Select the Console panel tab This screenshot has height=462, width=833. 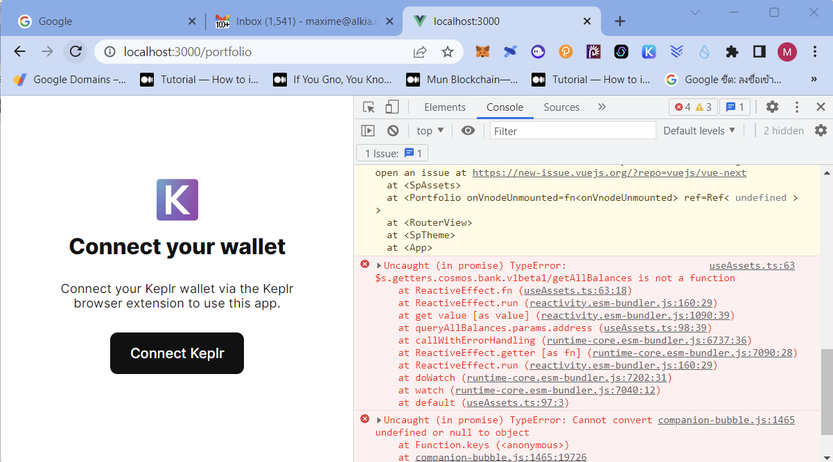(x=505, y=107)
